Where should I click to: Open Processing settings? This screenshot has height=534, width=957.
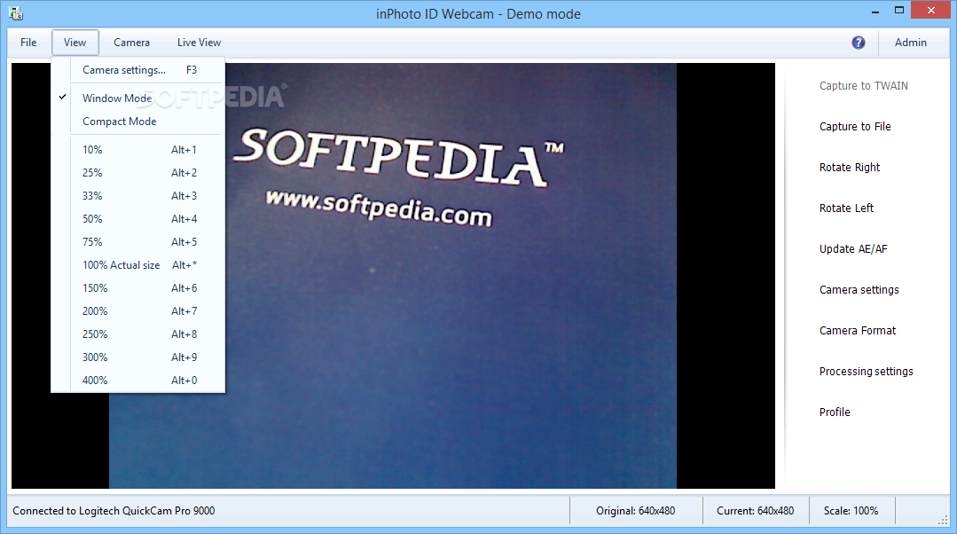(866, 372)
